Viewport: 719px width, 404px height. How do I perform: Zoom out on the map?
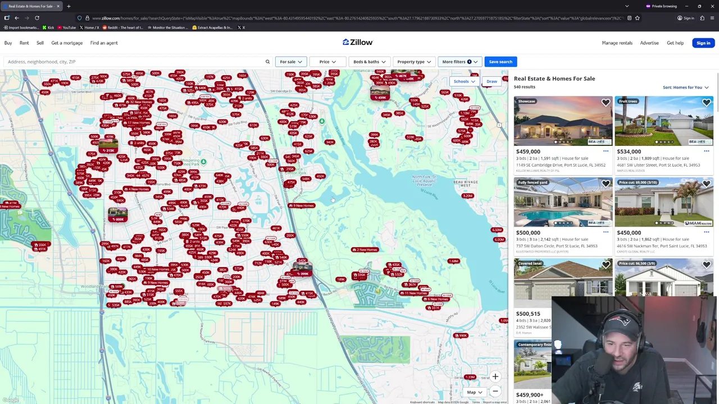click(x=495, y=391)
